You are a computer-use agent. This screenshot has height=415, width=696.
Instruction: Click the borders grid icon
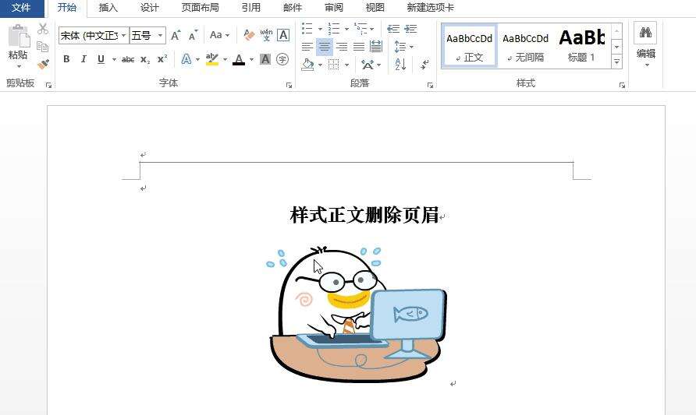pyautogui.click(x=333, y=65)
